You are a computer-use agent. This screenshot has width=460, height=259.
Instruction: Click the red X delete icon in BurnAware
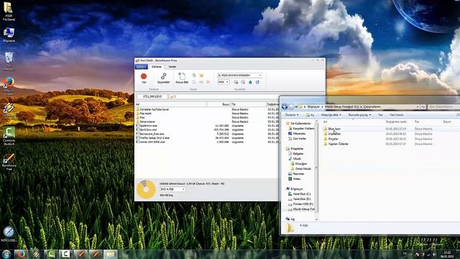tap(208, 82)
